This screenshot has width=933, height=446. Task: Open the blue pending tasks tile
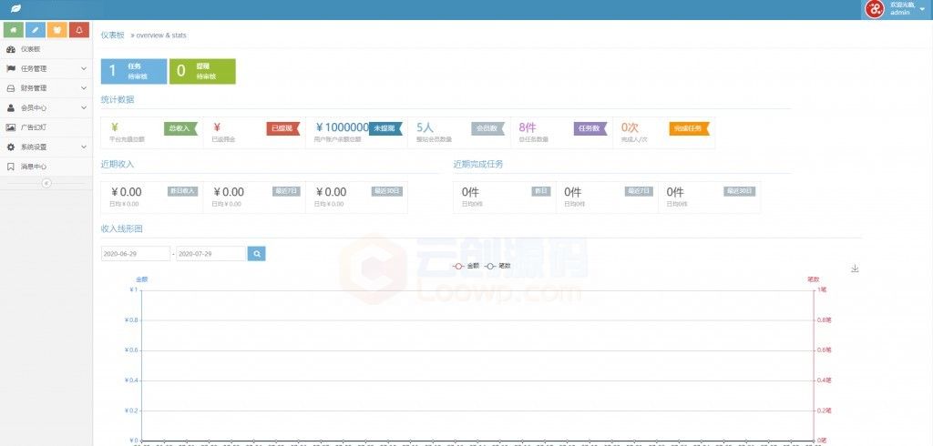[134, 71]
